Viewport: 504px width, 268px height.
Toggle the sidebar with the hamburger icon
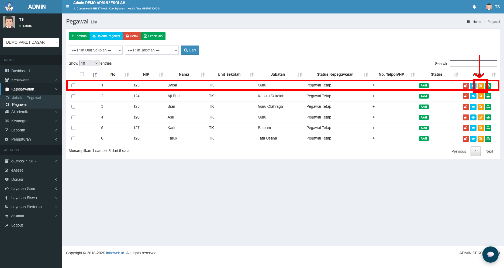[x=68, y=7]
